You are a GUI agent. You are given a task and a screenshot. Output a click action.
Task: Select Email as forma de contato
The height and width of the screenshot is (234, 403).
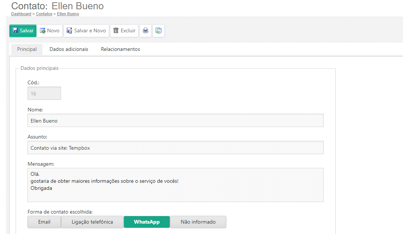pyautogui.click(x=44, y=222)
